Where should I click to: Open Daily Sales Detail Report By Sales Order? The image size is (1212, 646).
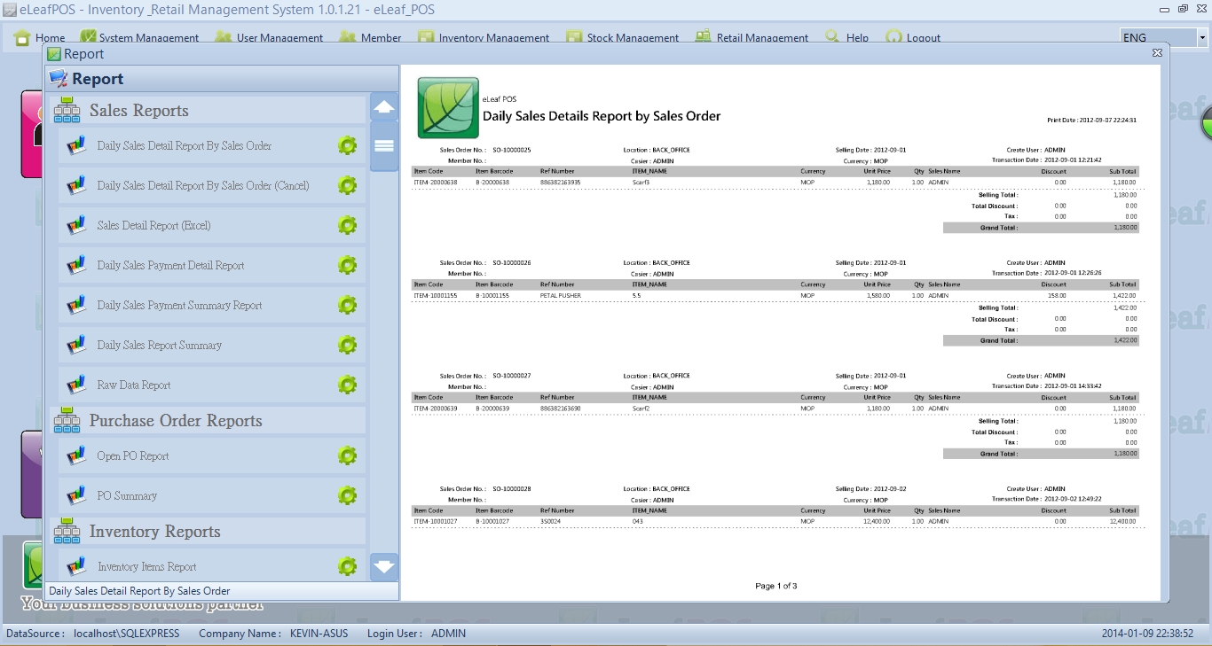coord(185,145)
